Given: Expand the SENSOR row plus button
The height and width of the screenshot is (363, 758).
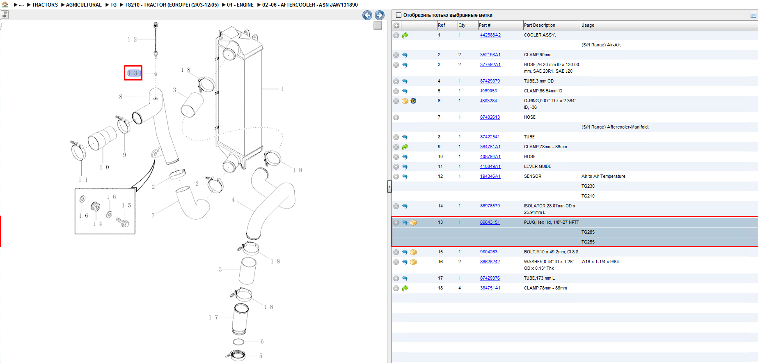Looking at the screenshot, I should click(396, 177).
